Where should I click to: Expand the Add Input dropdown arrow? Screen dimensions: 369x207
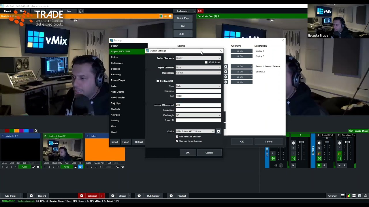coord(22,196)
